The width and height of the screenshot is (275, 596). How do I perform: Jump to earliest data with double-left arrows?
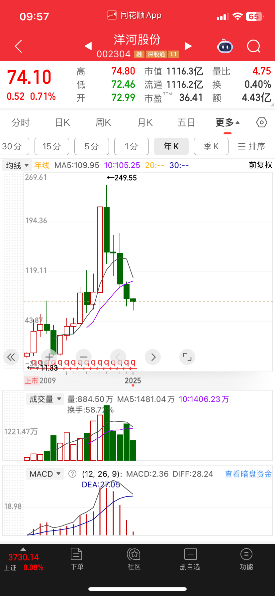pos(11,357)
